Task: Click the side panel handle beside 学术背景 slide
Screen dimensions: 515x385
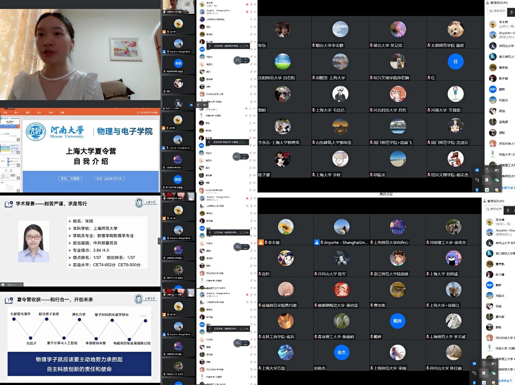Action: coord(159,241)
